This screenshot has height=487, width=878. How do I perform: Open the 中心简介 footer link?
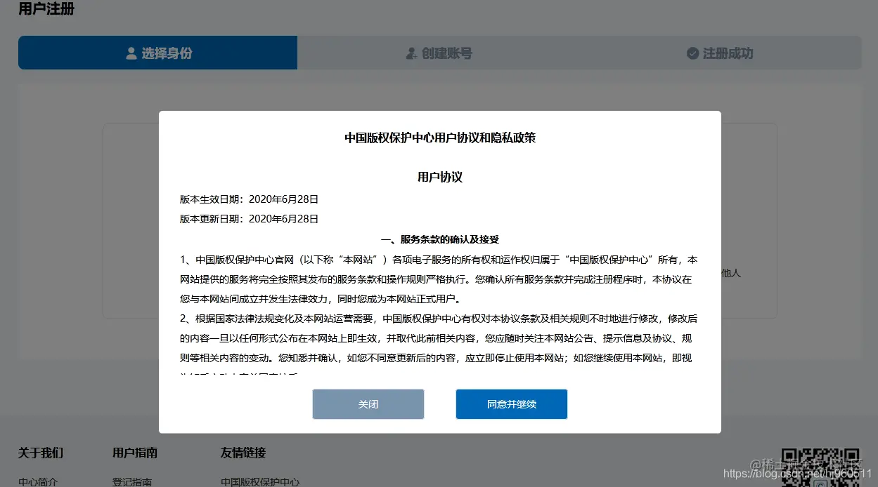(x=38, y=482)
